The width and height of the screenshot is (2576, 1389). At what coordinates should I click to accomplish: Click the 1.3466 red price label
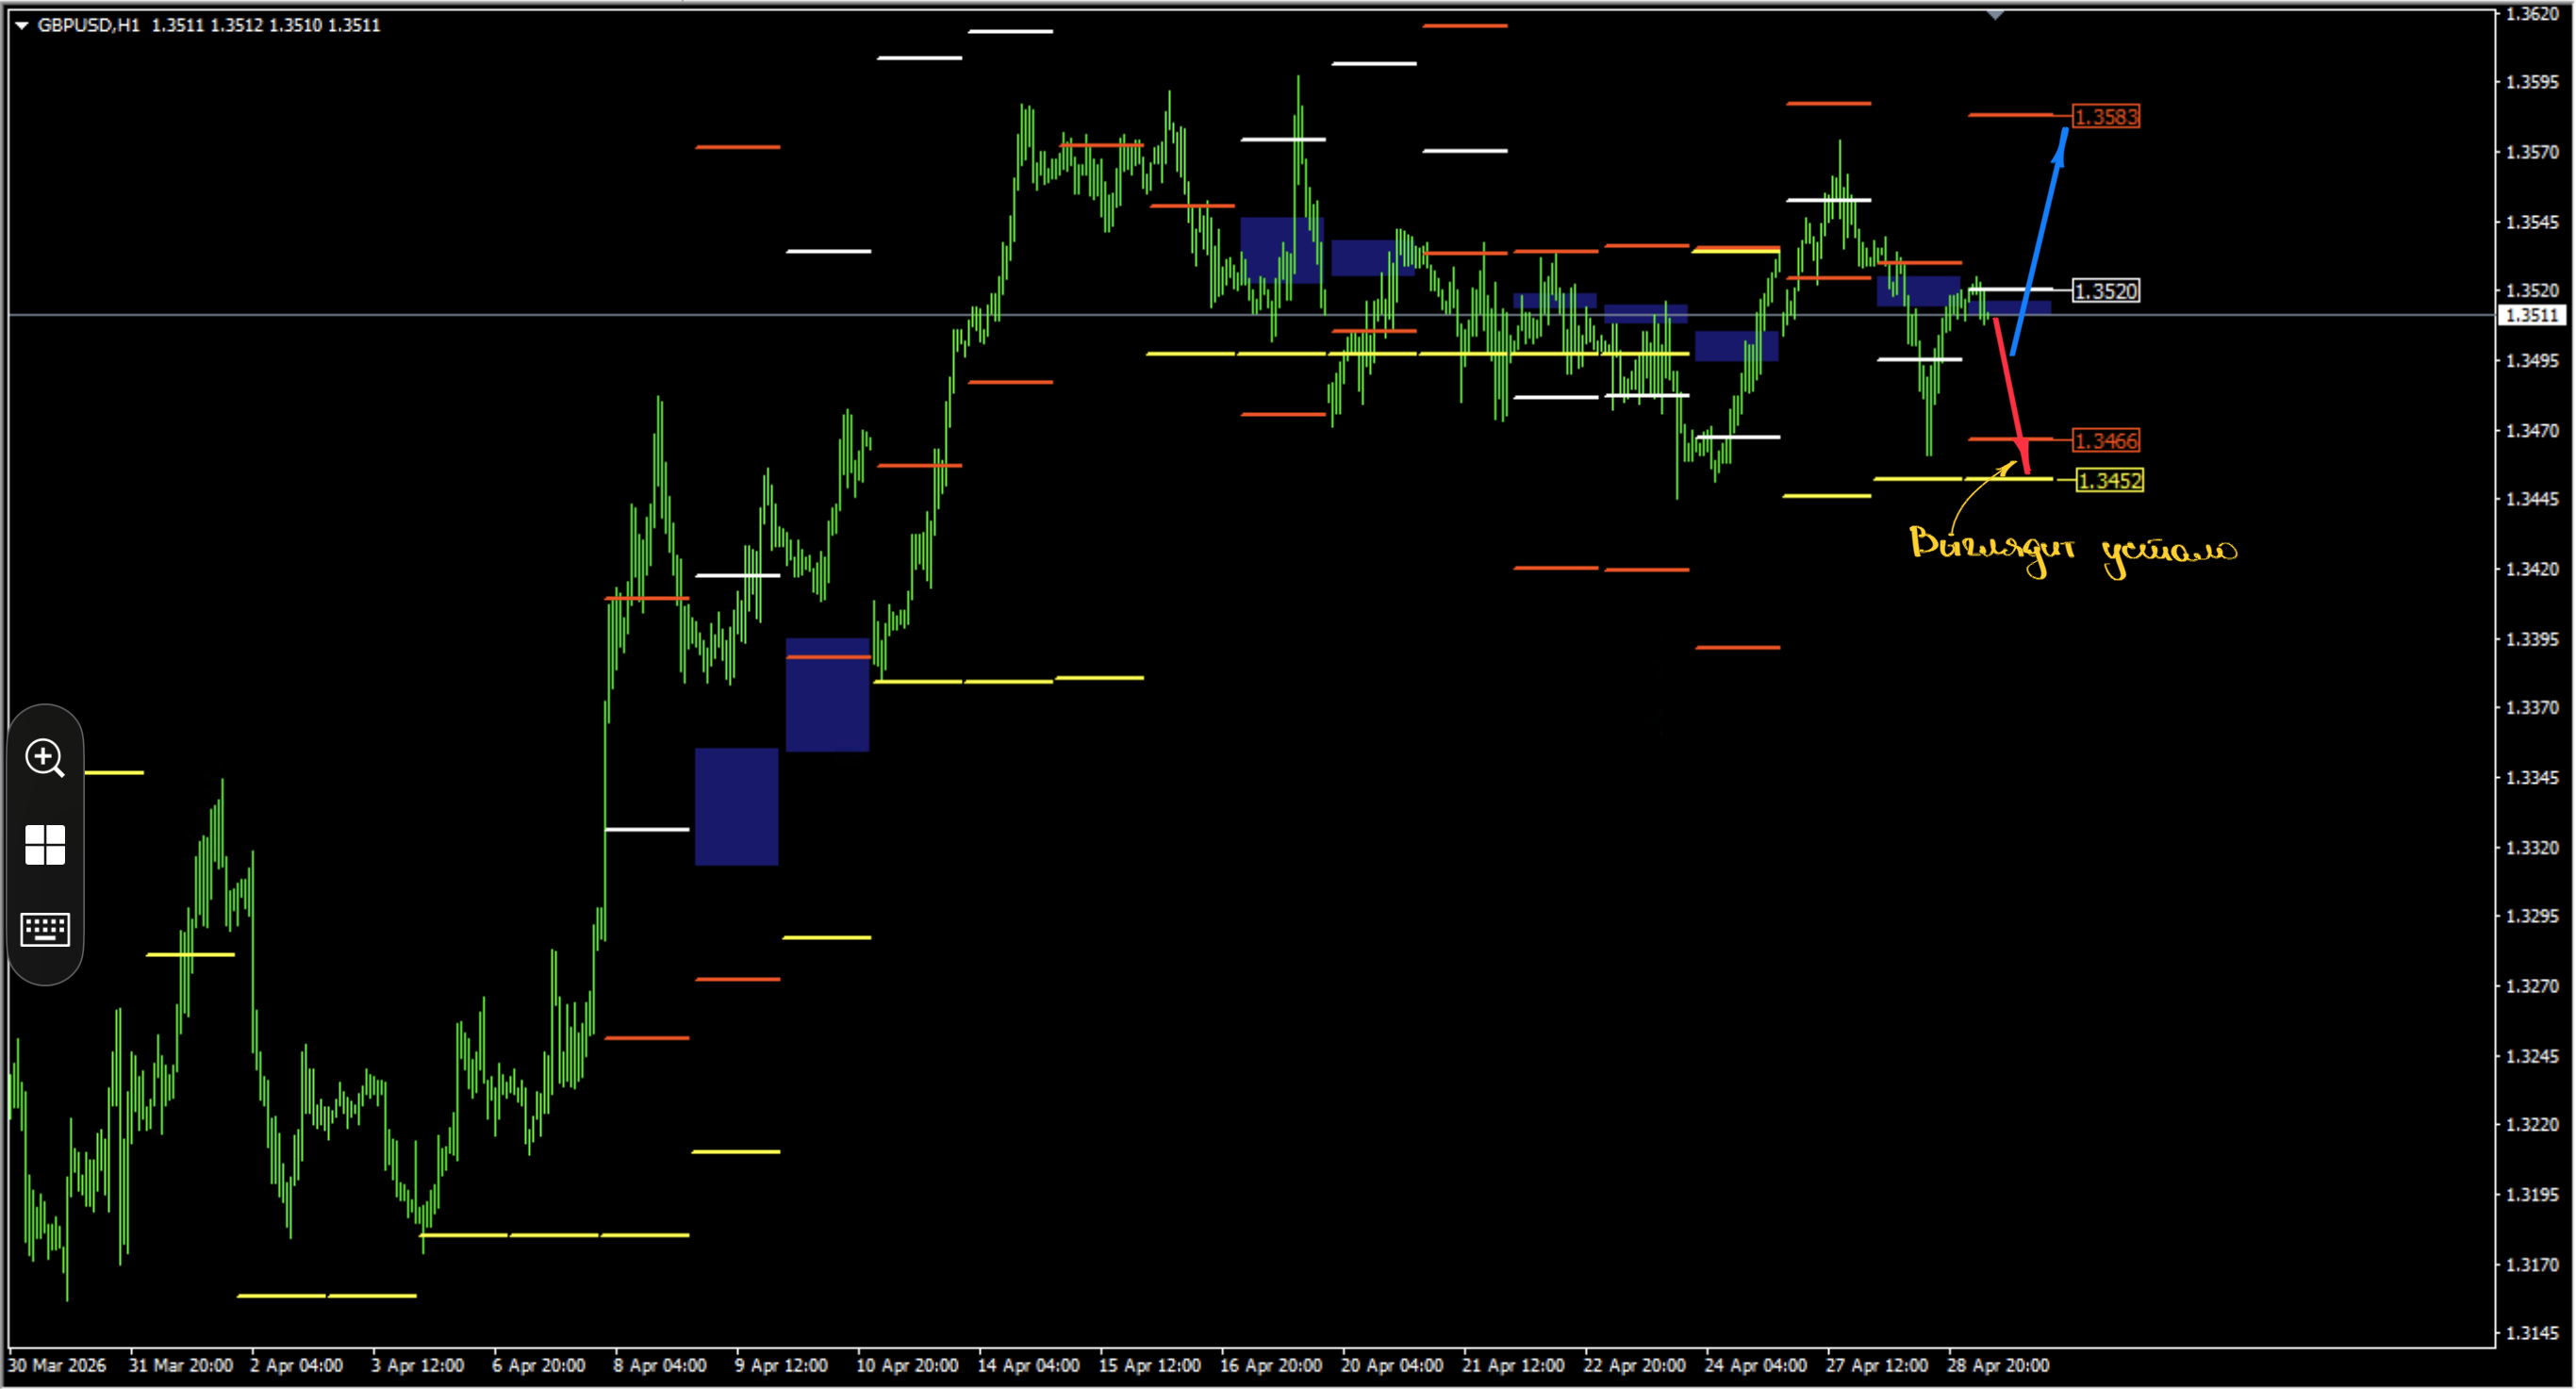pyautogui.click(x=2106, y=440)
